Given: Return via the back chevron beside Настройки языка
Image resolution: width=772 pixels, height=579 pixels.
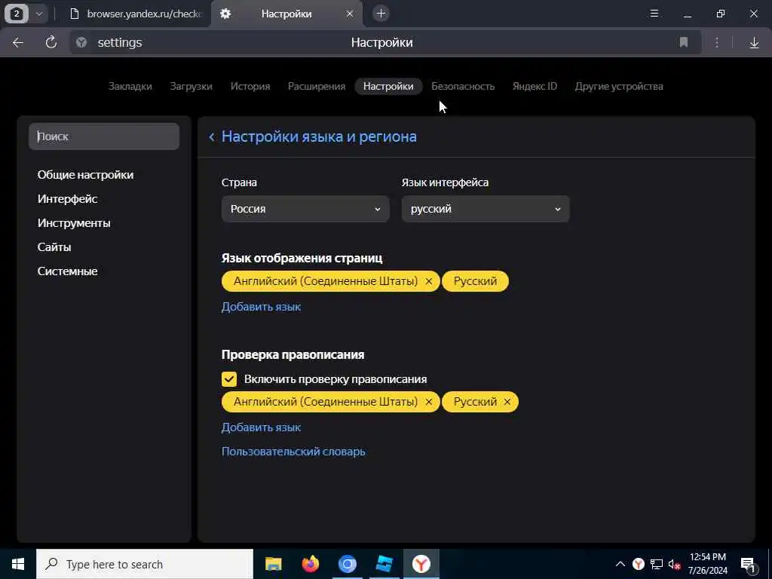Looking at the screenshot, I should click(212, 137).
